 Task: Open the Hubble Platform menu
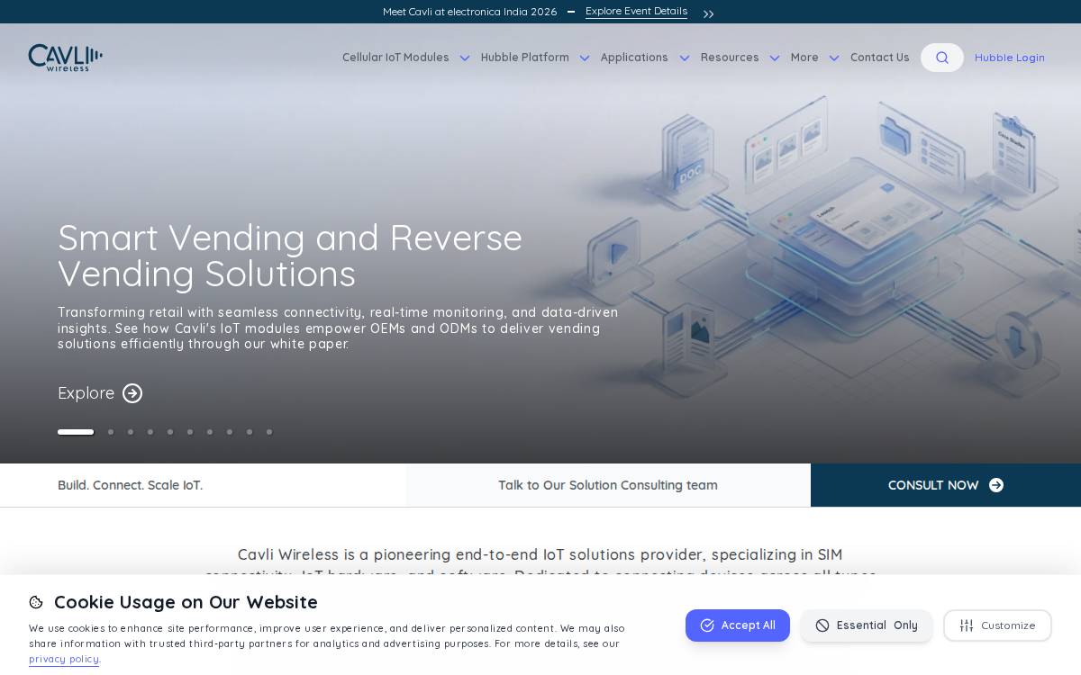[525, 58]
